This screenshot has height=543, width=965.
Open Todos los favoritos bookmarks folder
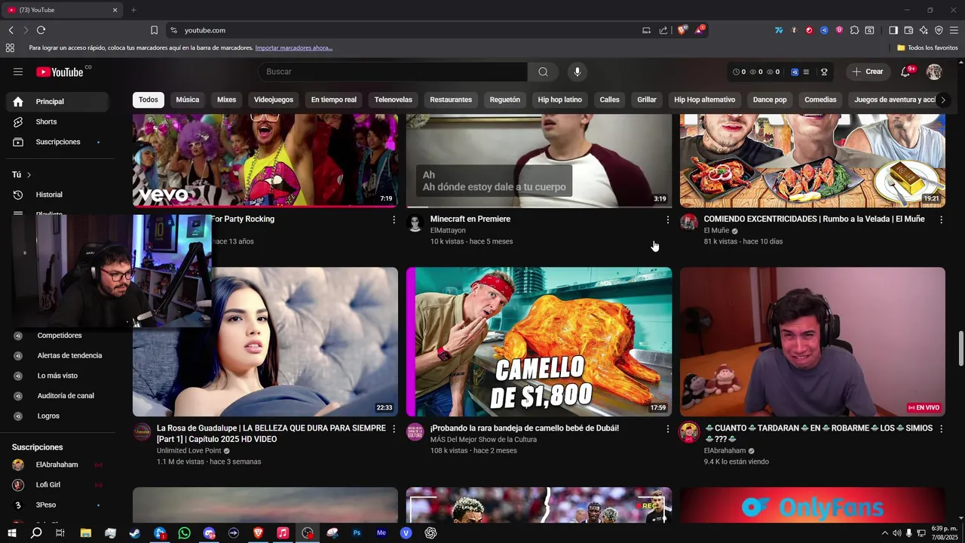point(927,48)
